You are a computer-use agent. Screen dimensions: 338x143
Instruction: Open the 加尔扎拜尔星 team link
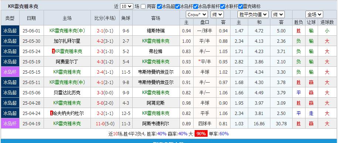[x=67, y=41]
